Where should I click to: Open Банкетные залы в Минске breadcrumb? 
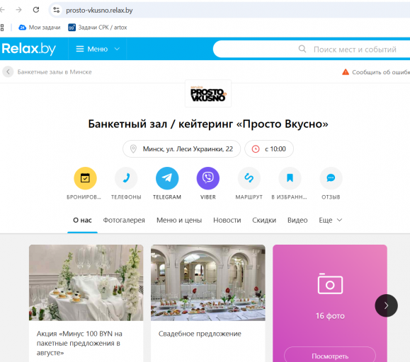coord(55,72)
